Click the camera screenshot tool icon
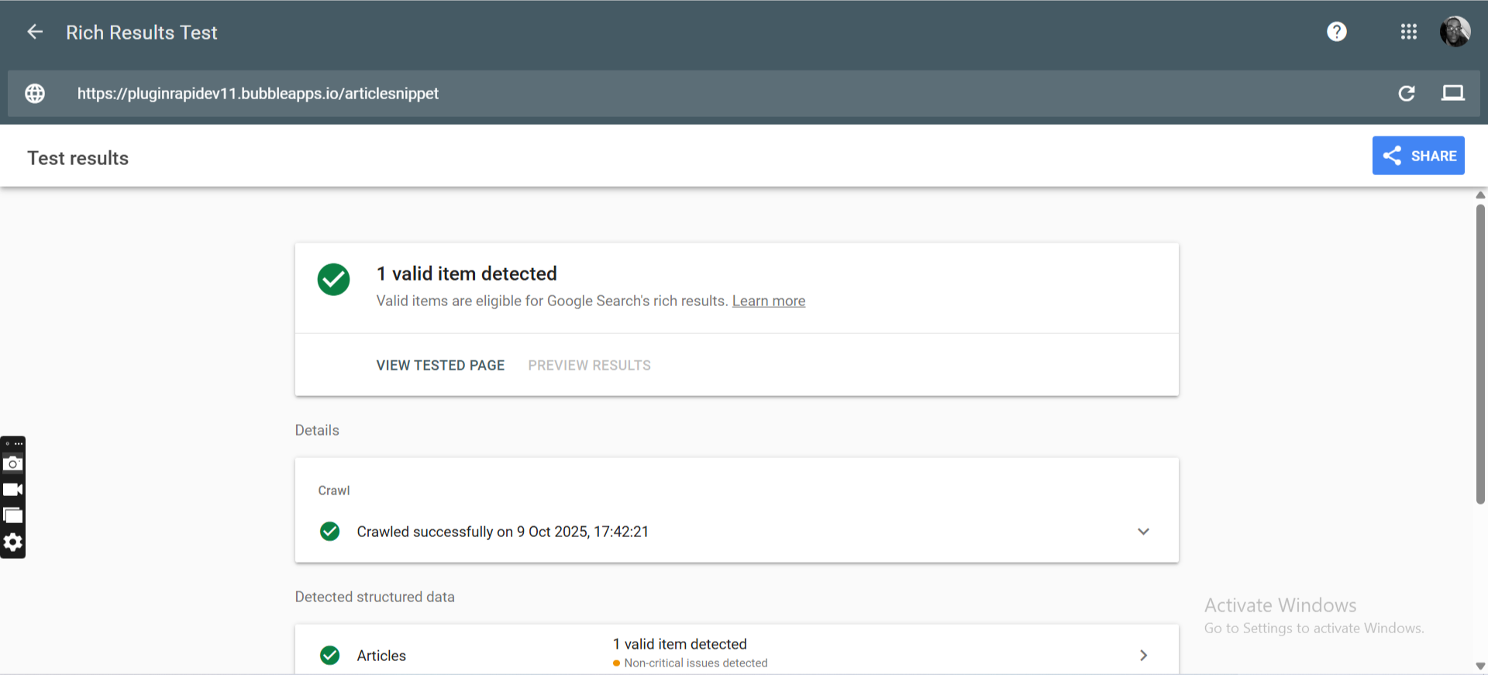 coord(13,463)
